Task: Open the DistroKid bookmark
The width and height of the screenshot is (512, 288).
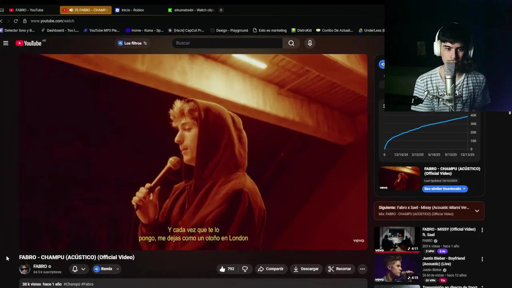Action: pyautogui.click(x=302, y=30)
